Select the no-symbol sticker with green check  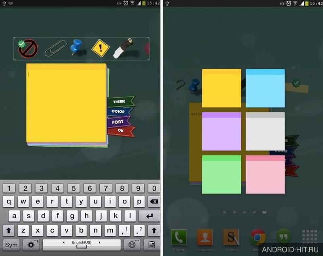[27, 48]
